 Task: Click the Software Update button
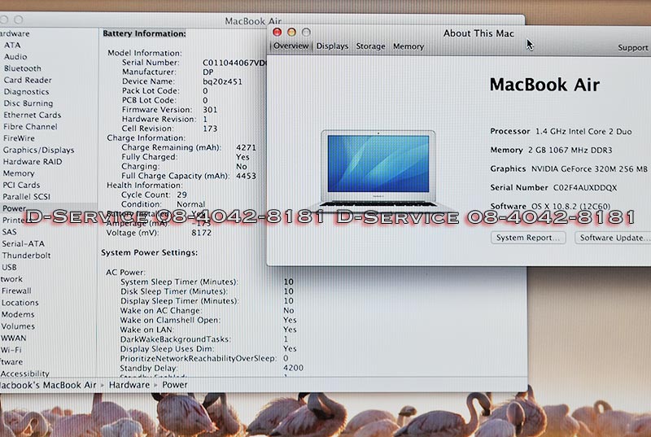coord(613,238)
